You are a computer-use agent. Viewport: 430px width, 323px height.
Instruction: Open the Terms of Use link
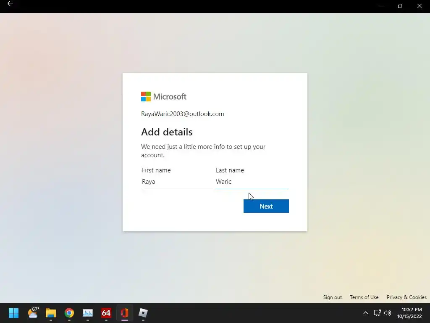[364, 297]
